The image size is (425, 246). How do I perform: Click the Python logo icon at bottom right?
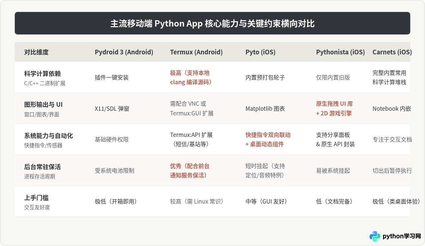[x=375, y=236]
